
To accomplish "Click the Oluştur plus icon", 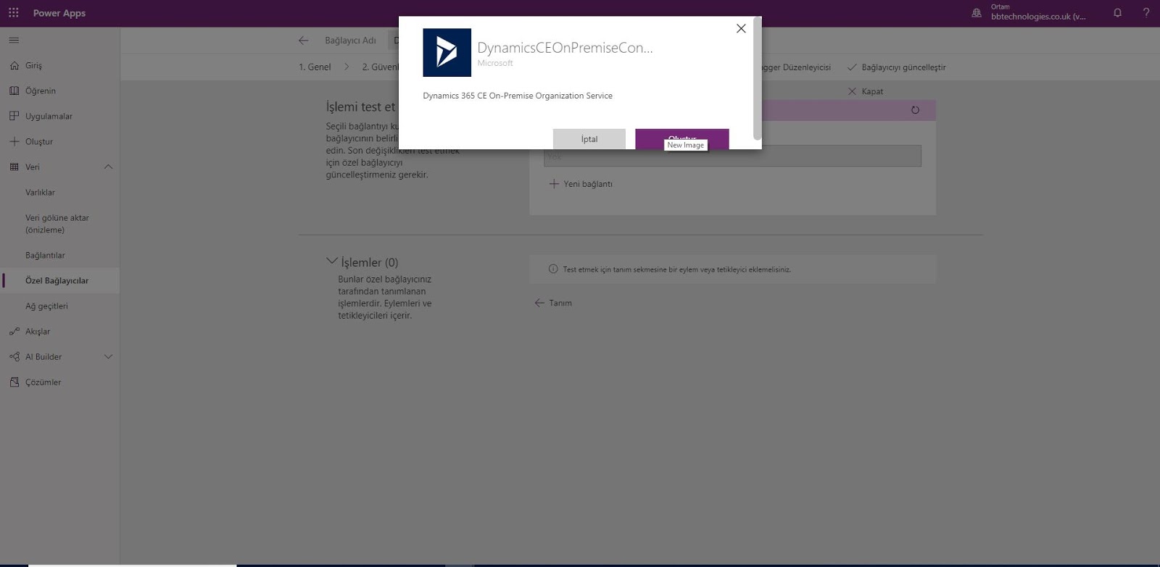I will pos(14,141).
